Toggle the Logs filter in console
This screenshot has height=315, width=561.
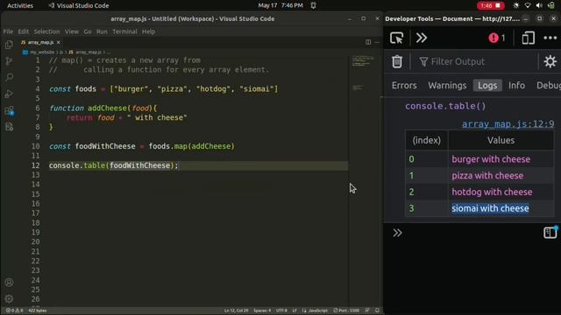pyautogui.click(x=487, y=86)
